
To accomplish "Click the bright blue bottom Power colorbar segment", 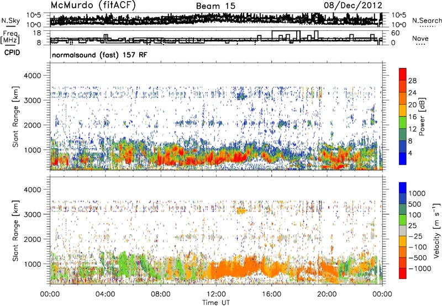I will click(403, 159).
